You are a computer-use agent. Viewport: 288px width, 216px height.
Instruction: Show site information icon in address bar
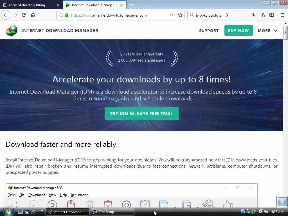pos(61,15)
